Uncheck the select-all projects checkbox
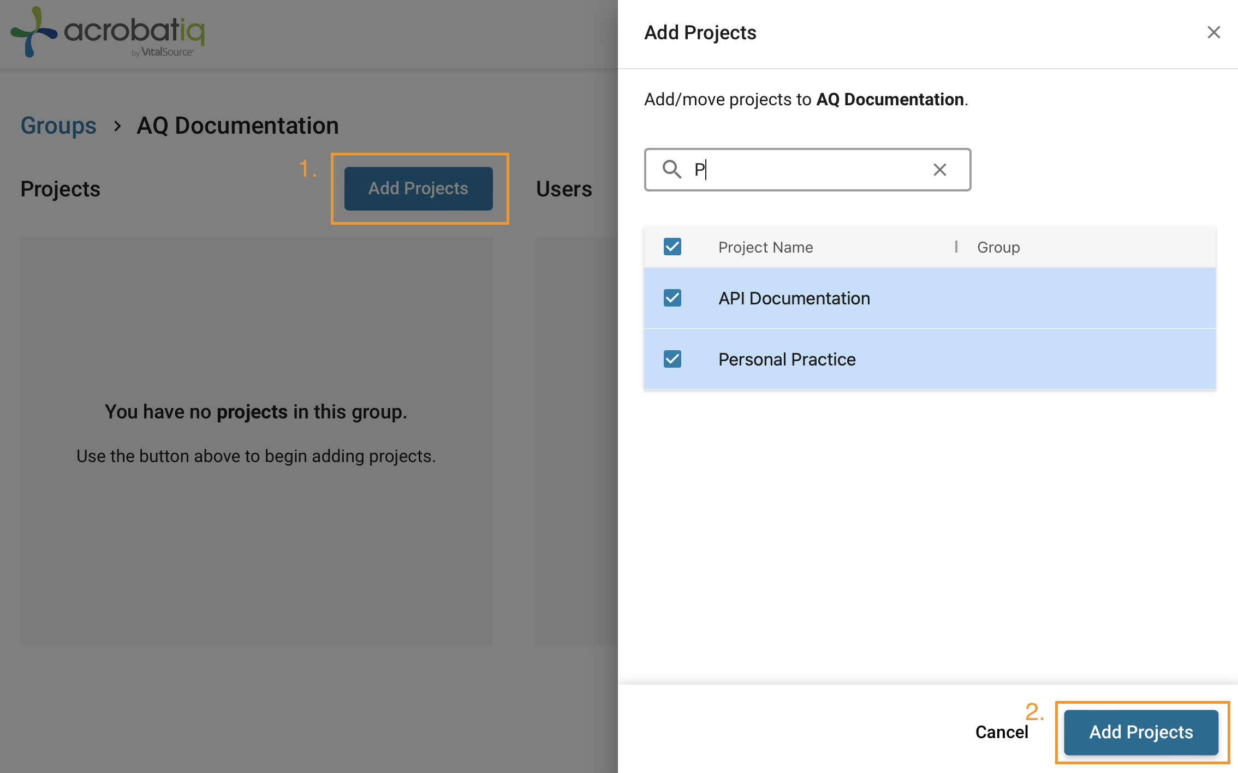 672,247
